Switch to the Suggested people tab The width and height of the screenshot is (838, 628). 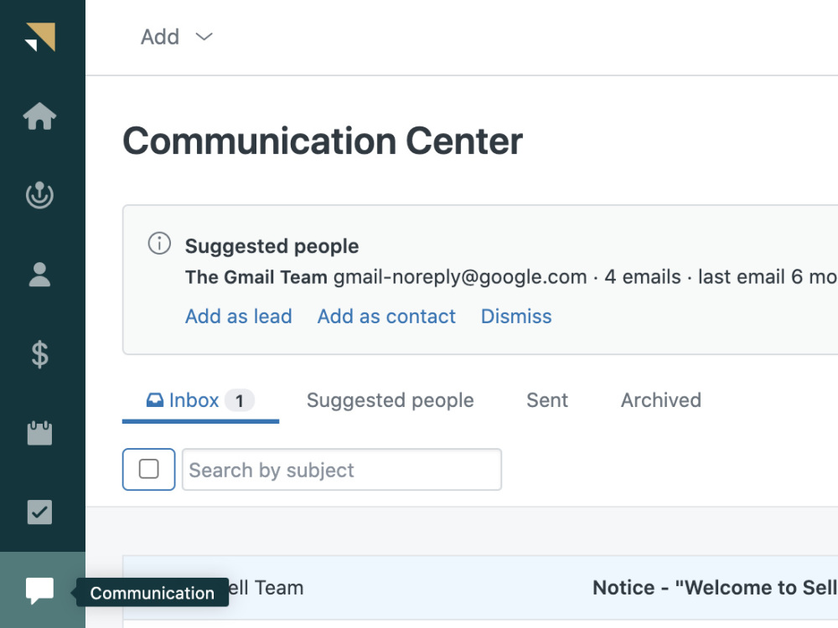click(391, 400)
